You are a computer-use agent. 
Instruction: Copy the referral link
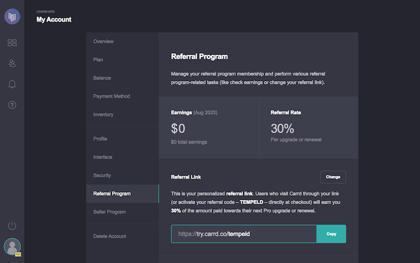(x=331, y=234)
